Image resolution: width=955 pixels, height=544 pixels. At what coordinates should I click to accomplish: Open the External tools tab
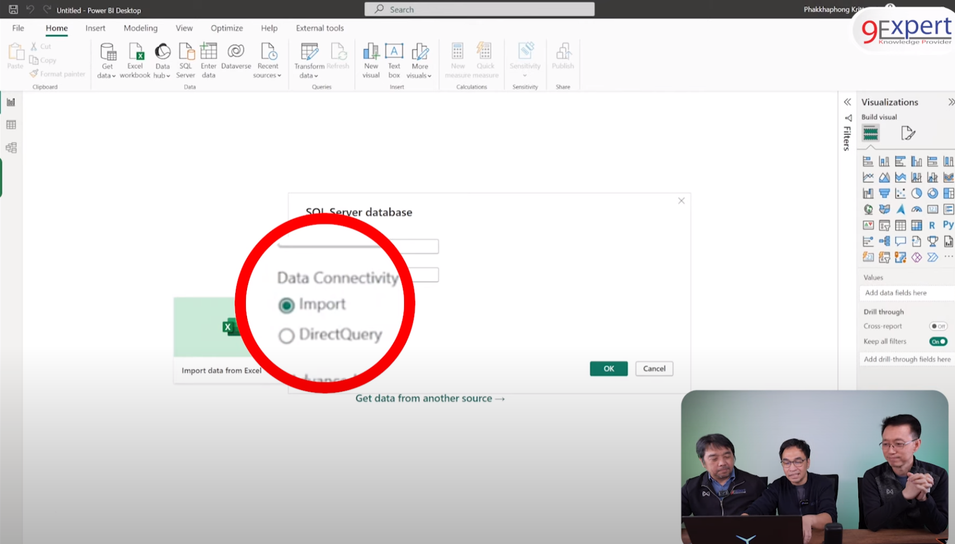pos(320,28)
